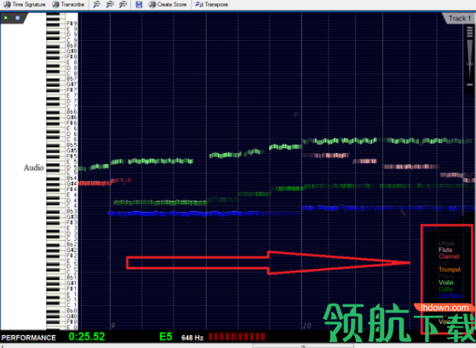476x348 pixels.
Task: Click the first magnifier zoom icon
Action: coord(96,4)
